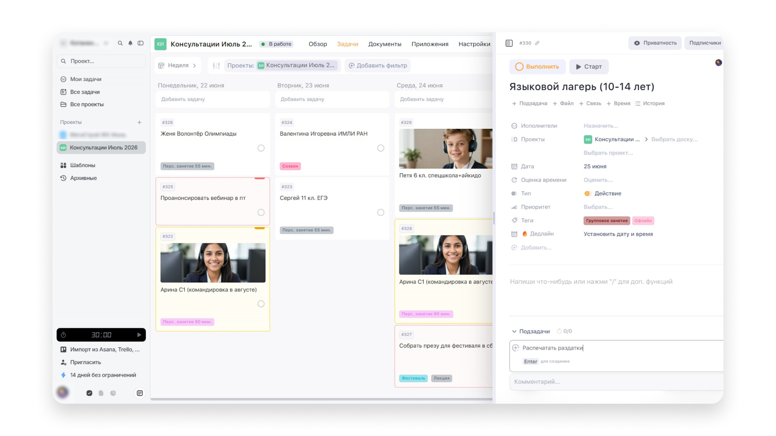Mark Женя Волонтёр Олимпиады task complete

(x=261, y=148)
